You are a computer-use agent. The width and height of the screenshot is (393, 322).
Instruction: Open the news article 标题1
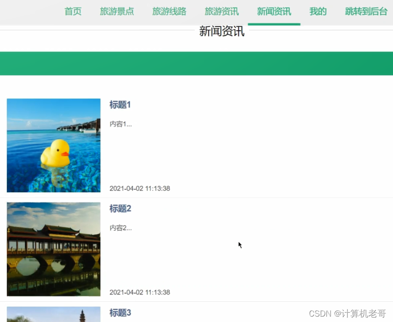click(120, 105)
